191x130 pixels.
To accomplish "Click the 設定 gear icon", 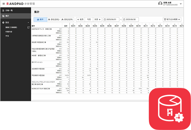I will 3,23.
